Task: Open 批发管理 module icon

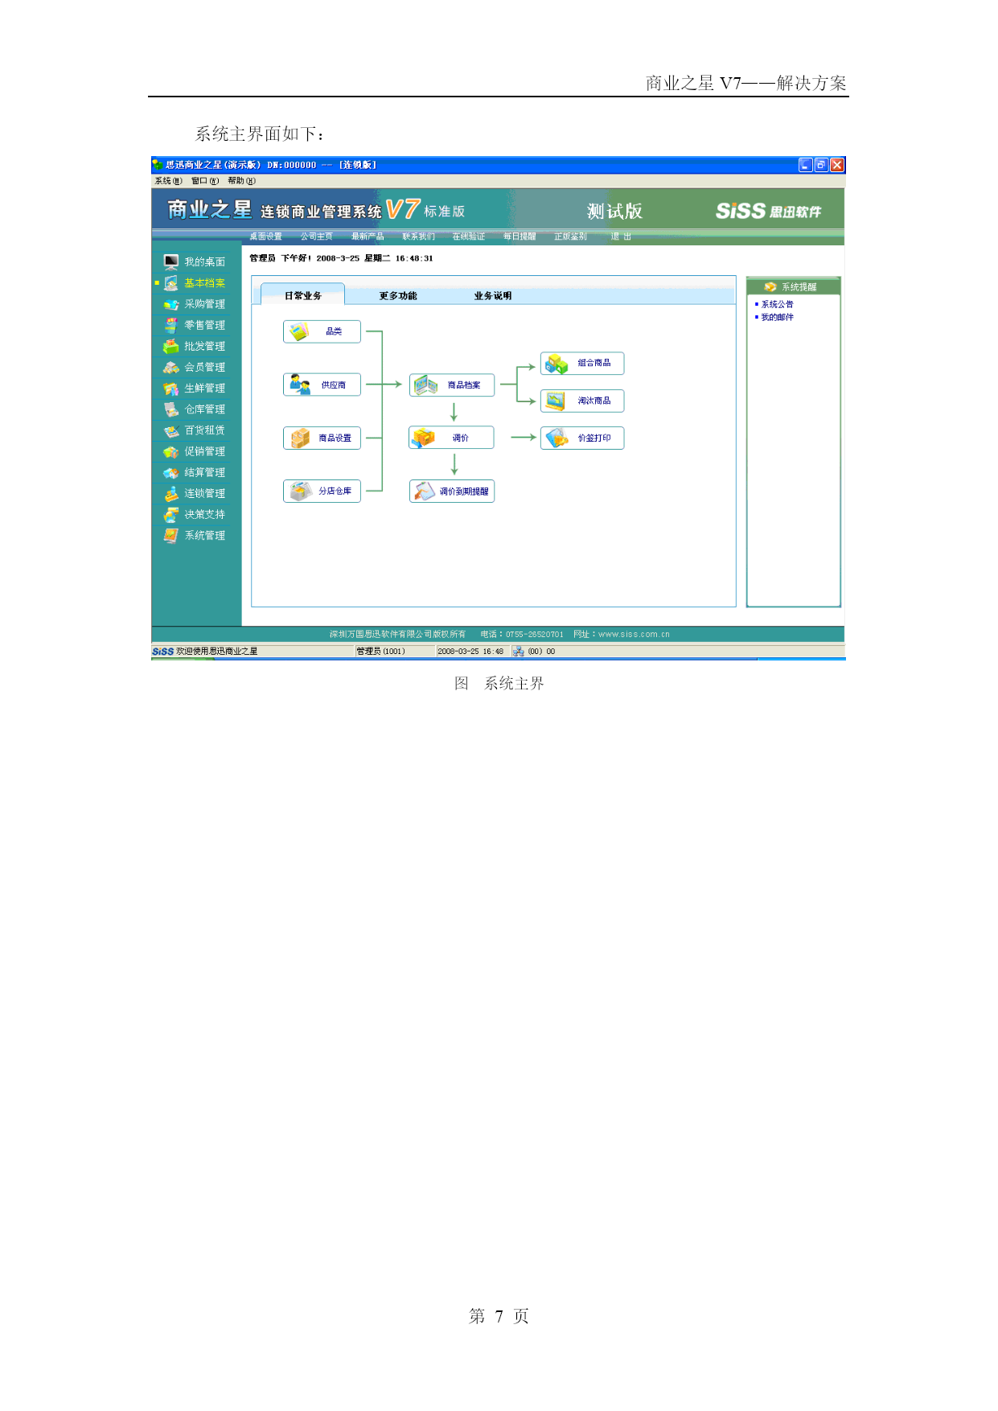Action: pos(171,346)
